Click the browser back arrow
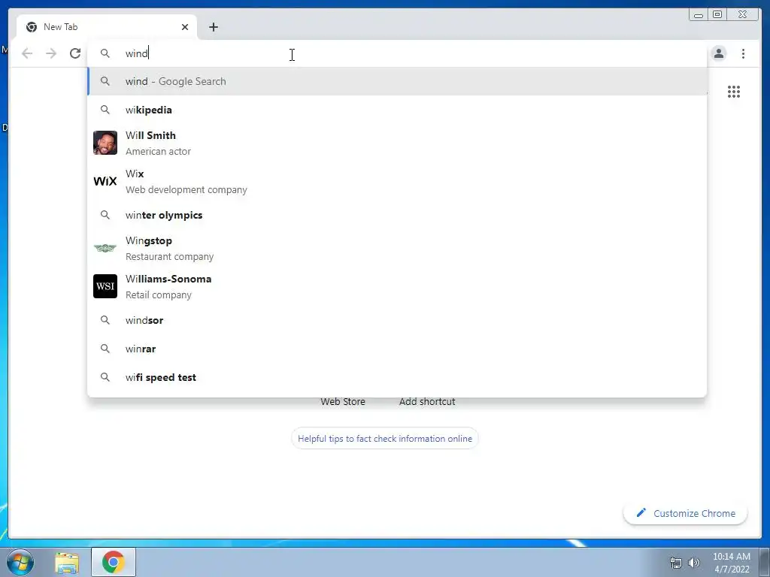This screenshot has height=577, width=770. 27,53
